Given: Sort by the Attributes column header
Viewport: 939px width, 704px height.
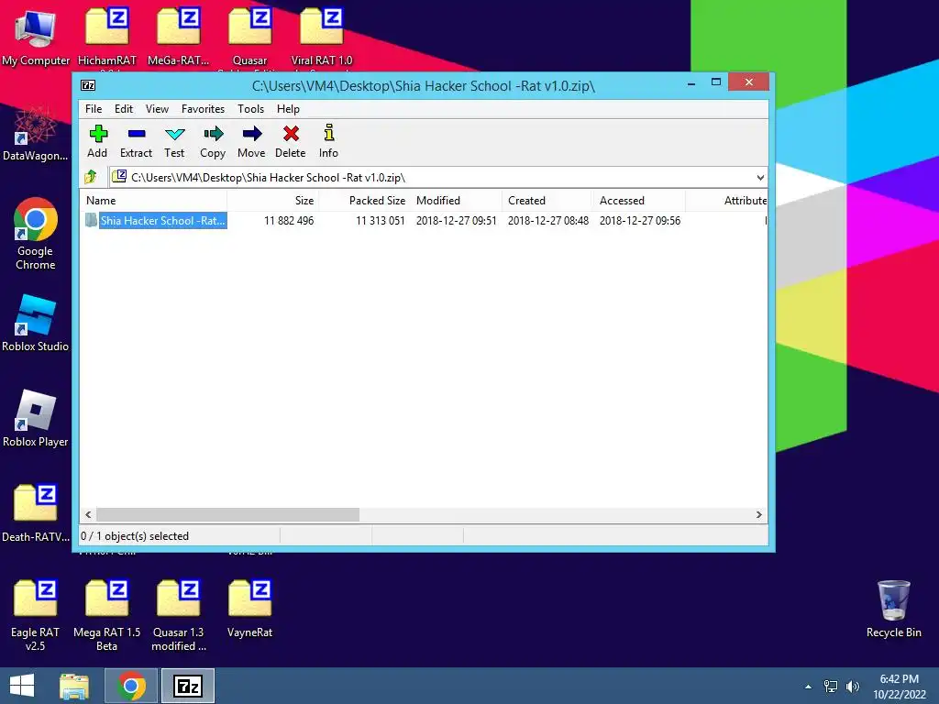Looking at the screenshot, I should (x=727, y=201).
